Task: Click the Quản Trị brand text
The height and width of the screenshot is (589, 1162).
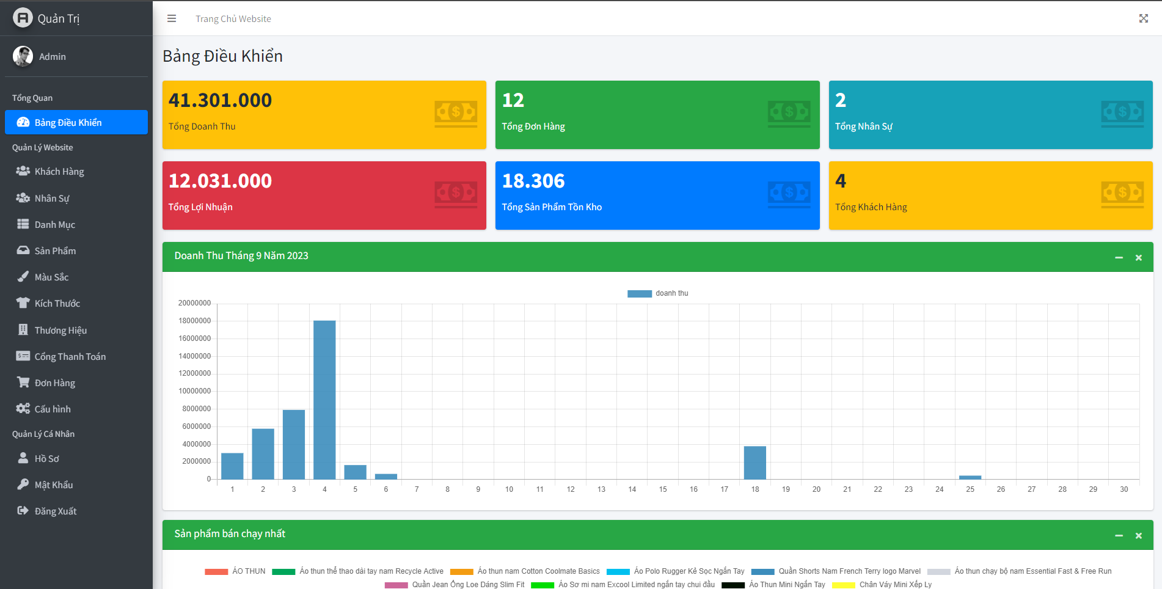Action: pyautogui.click(x=59, y=18)
